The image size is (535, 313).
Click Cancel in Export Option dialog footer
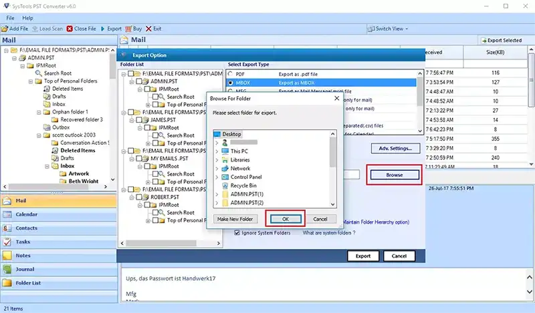[399, 256]
